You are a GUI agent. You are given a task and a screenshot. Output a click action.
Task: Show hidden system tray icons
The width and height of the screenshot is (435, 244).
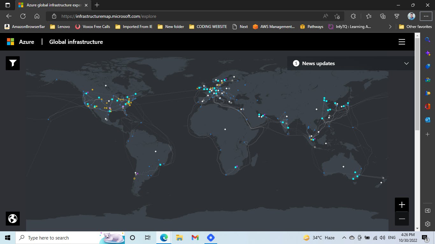point(344,238)
